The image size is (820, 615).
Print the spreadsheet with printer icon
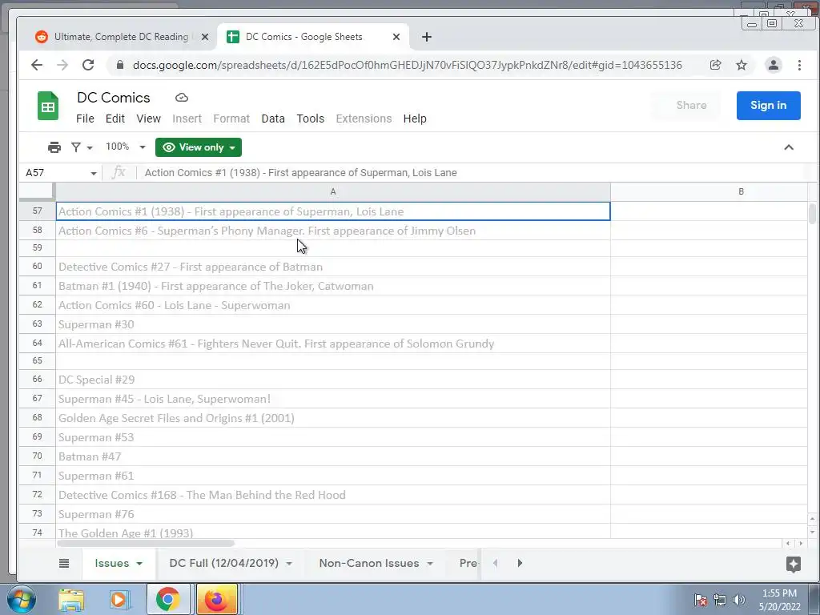(x=54, y=147)
